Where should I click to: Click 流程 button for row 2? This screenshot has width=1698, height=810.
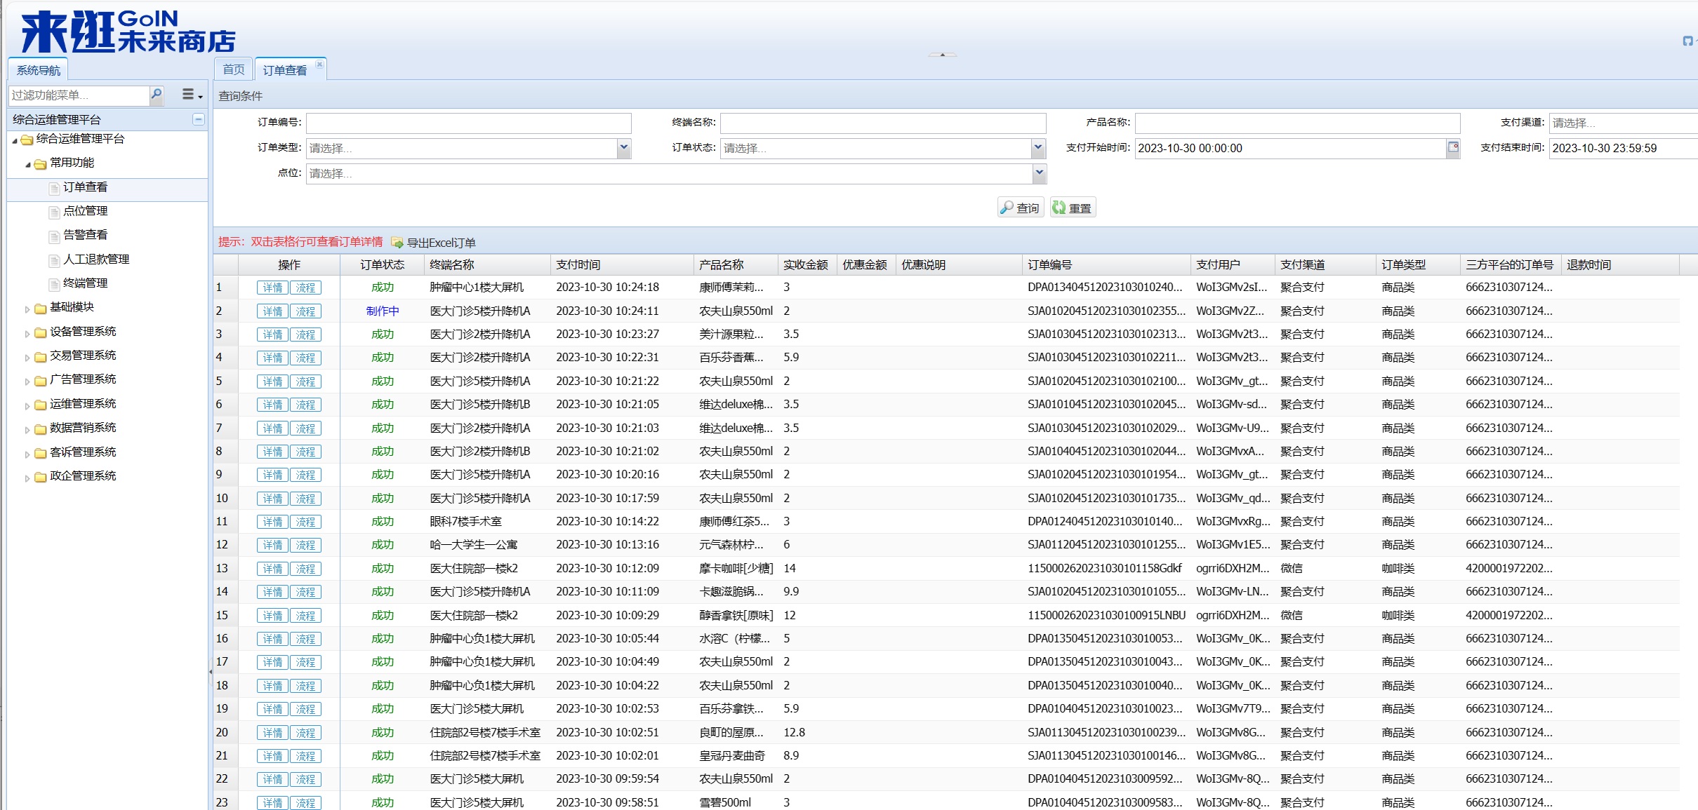coord(305,311)
